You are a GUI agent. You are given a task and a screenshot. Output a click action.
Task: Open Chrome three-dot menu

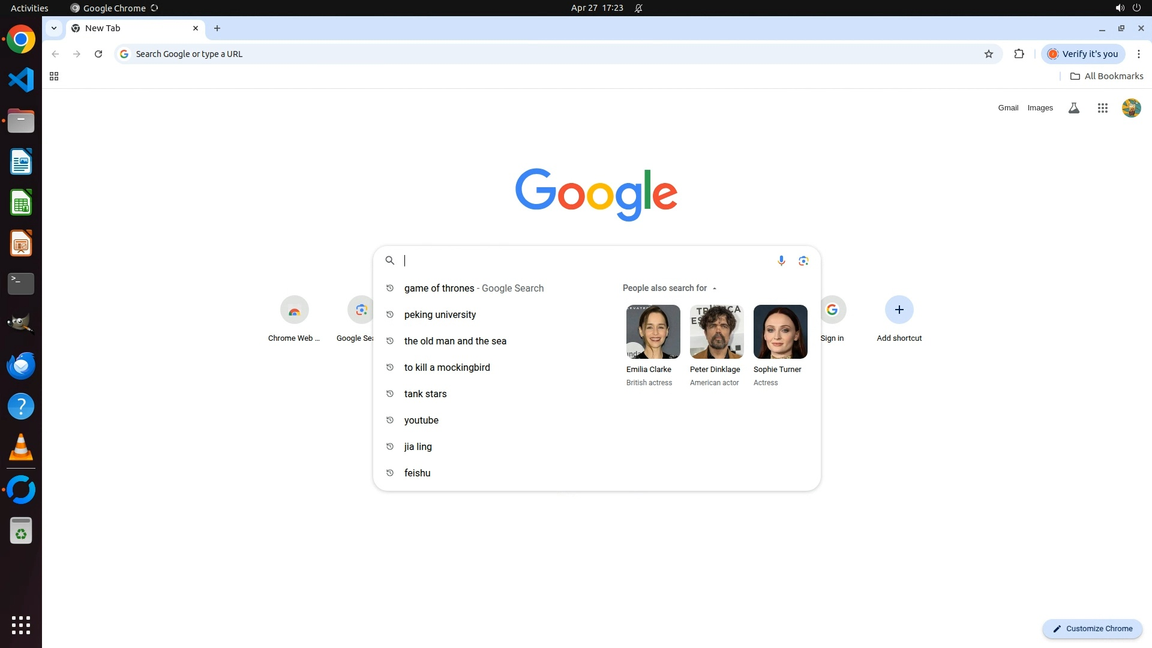click(1138, 54)
